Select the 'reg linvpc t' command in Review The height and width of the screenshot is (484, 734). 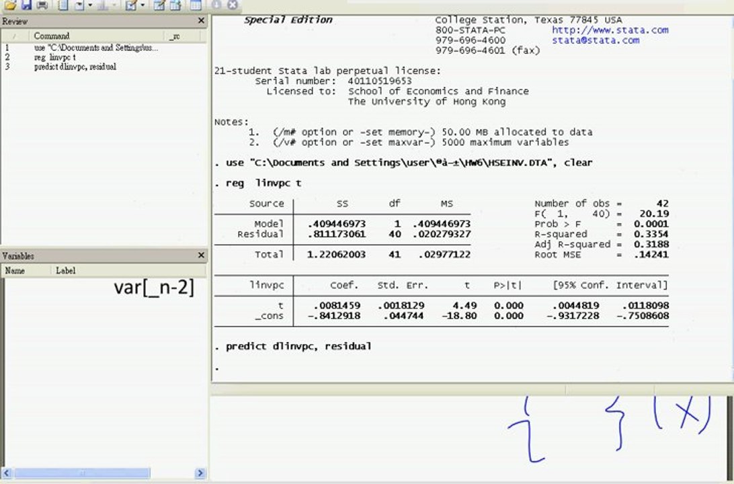click(x=54, y=57)
